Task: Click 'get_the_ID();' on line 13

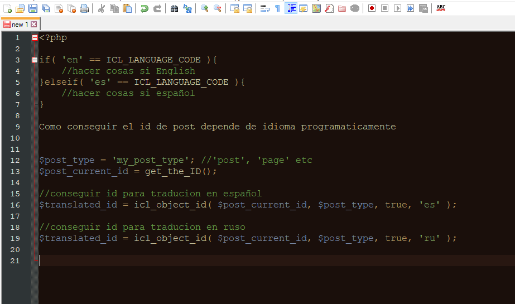Action: tap(181, 172)
